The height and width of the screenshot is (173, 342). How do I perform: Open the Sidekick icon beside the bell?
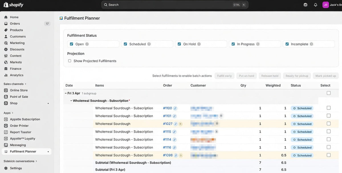306,5
